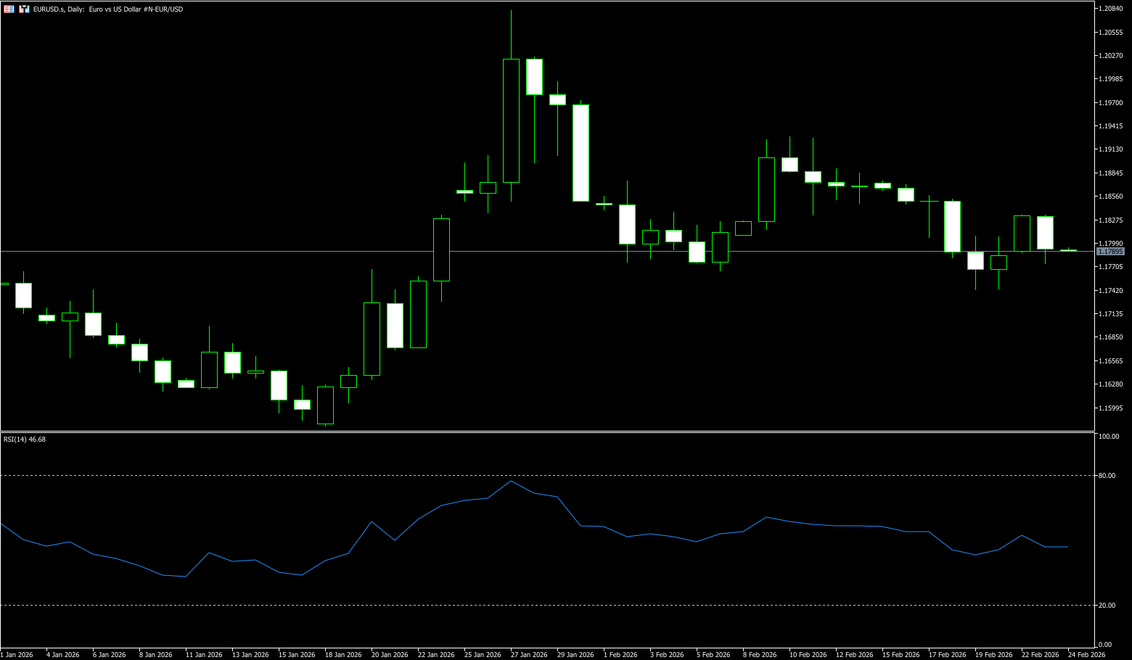Click the highlighted current price tag 1.17895
The image size is (1132, 660).
[1110, 251]
